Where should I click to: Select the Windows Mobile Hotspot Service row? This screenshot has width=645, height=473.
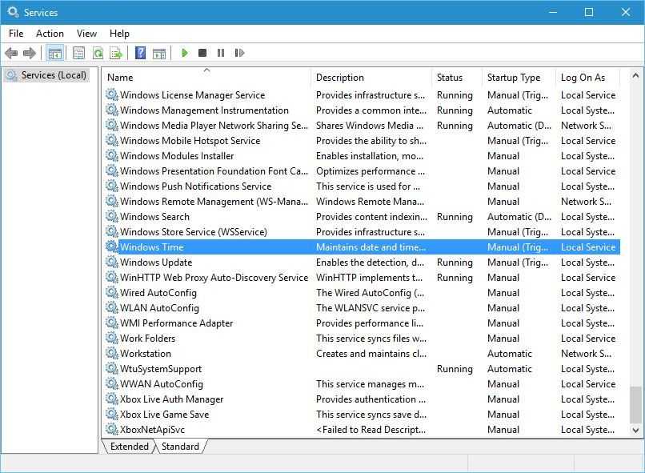[362, 141]
